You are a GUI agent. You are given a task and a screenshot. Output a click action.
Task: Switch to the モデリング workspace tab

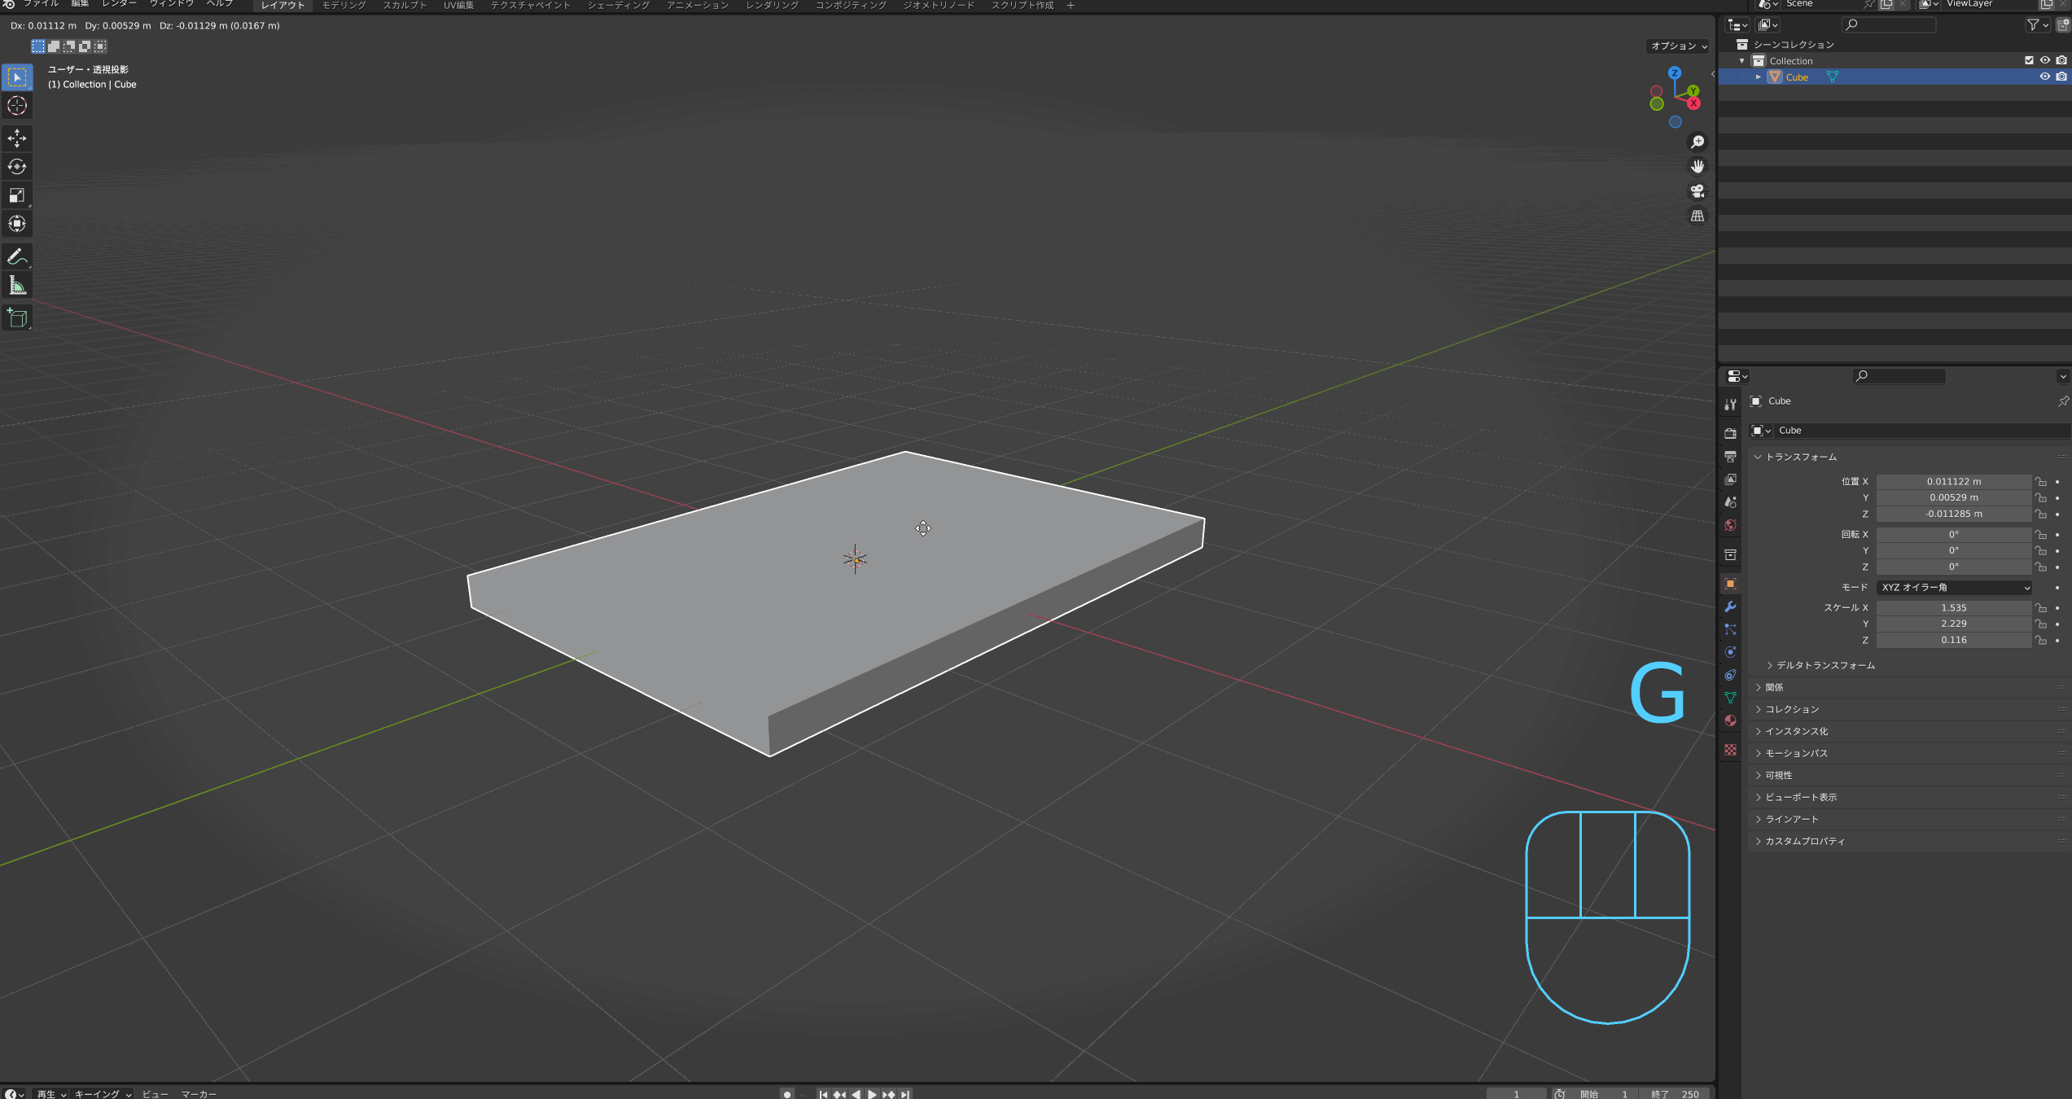pos(344,6)
